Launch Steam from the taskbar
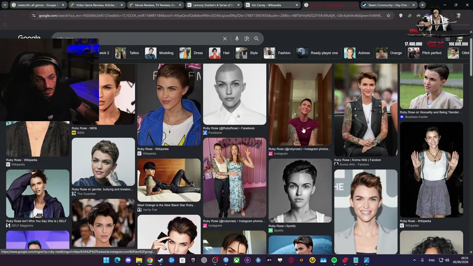Viewport: 473px width, 266px height. point(160,260)
